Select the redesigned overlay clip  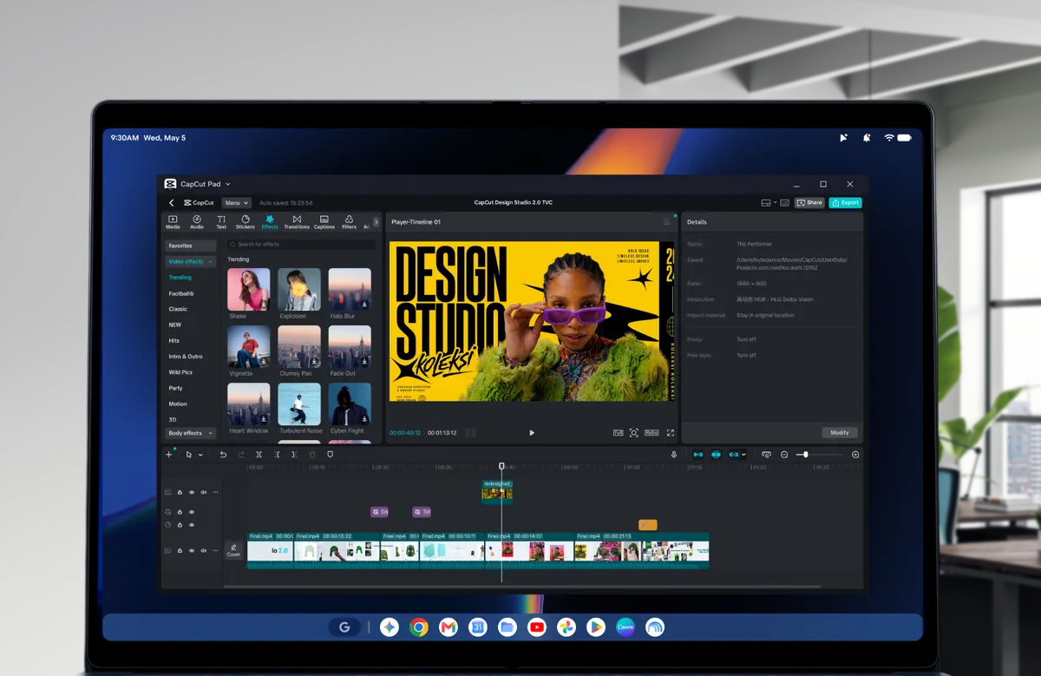(497, 491)
